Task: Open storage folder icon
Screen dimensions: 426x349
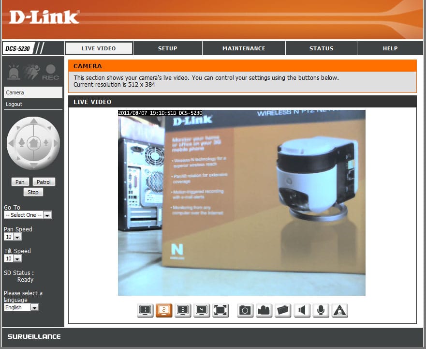Action: pos(283,310)
